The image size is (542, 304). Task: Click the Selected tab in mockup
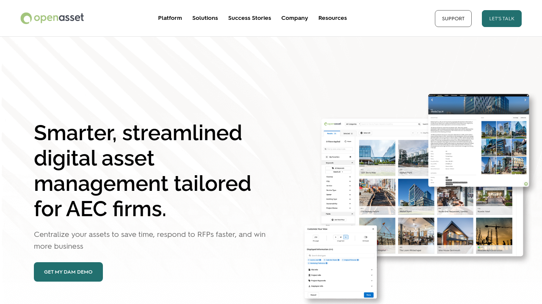[347, 133]
